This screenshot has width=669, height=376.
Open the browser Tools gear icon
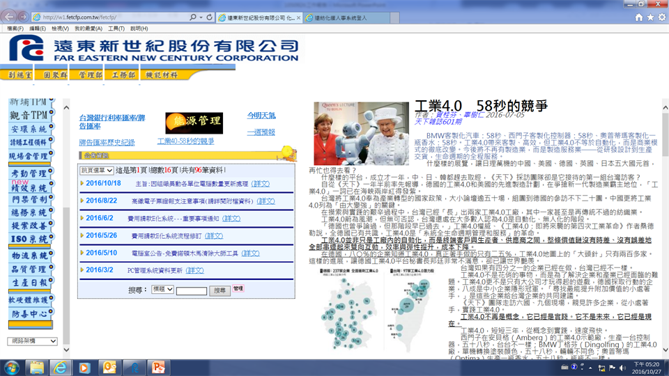tap(661, 17)
